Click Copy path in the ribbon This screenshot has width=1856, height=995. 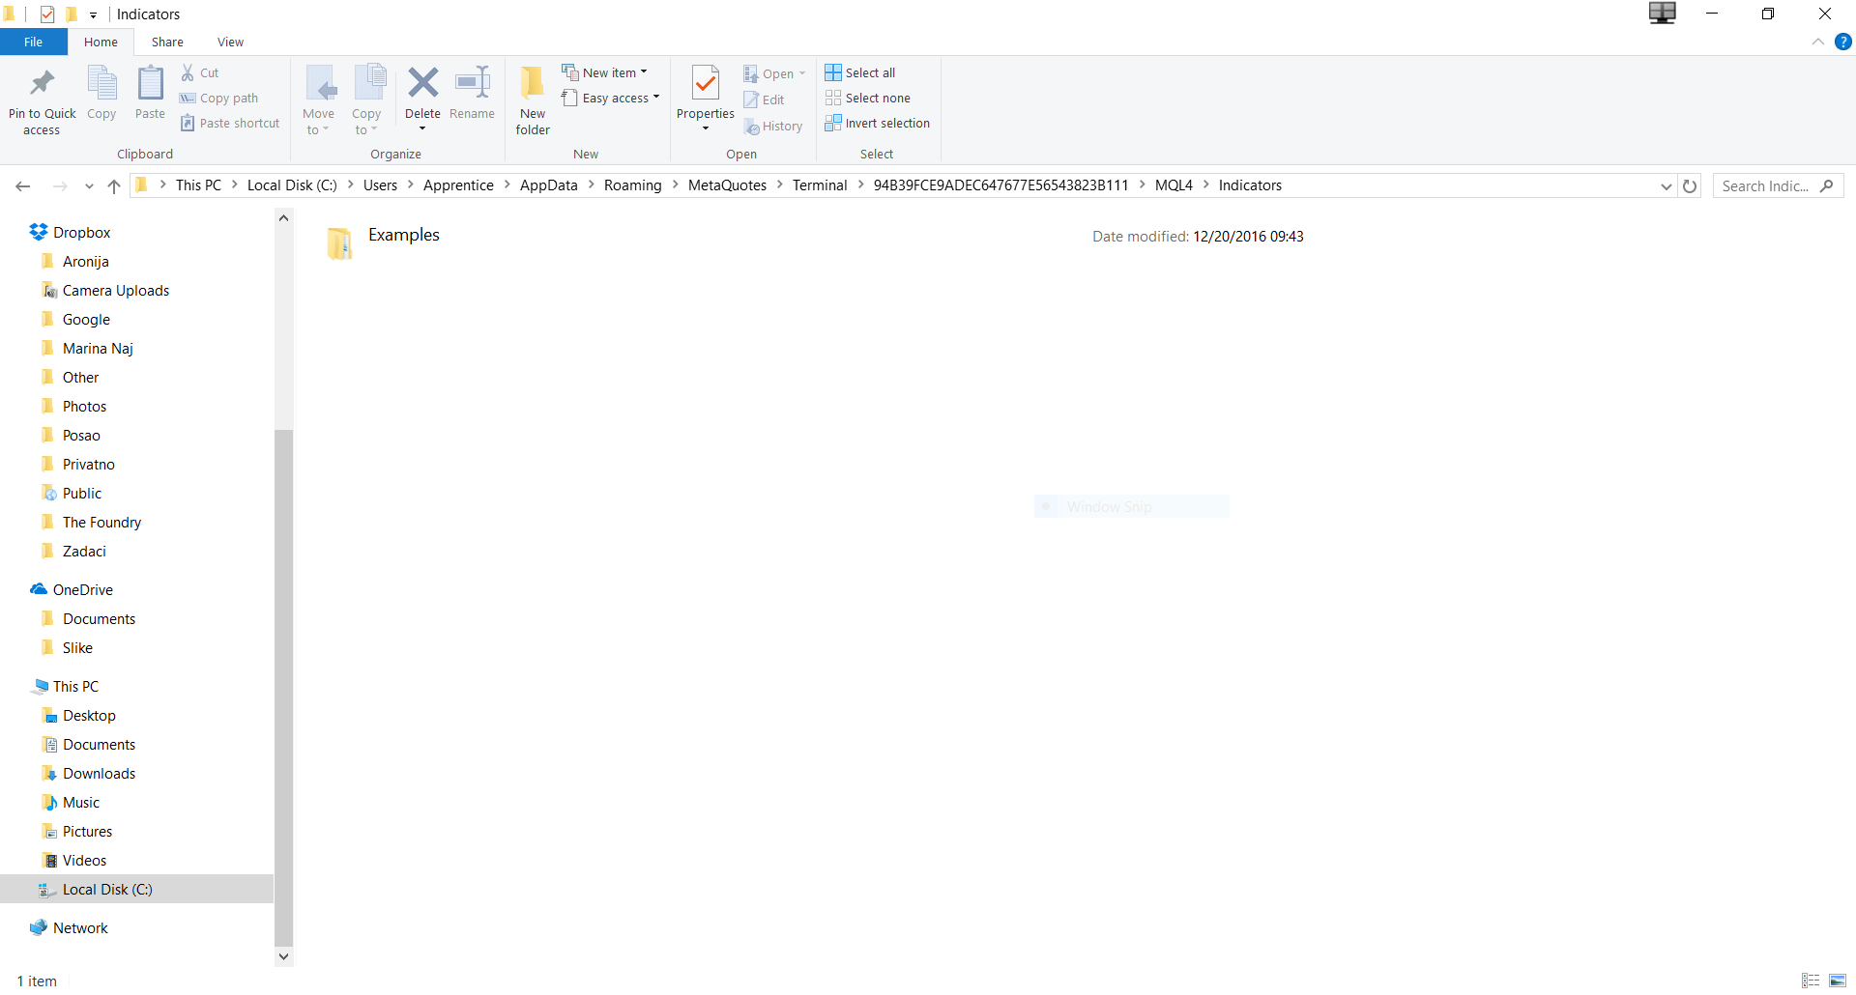tap(219, 98)
